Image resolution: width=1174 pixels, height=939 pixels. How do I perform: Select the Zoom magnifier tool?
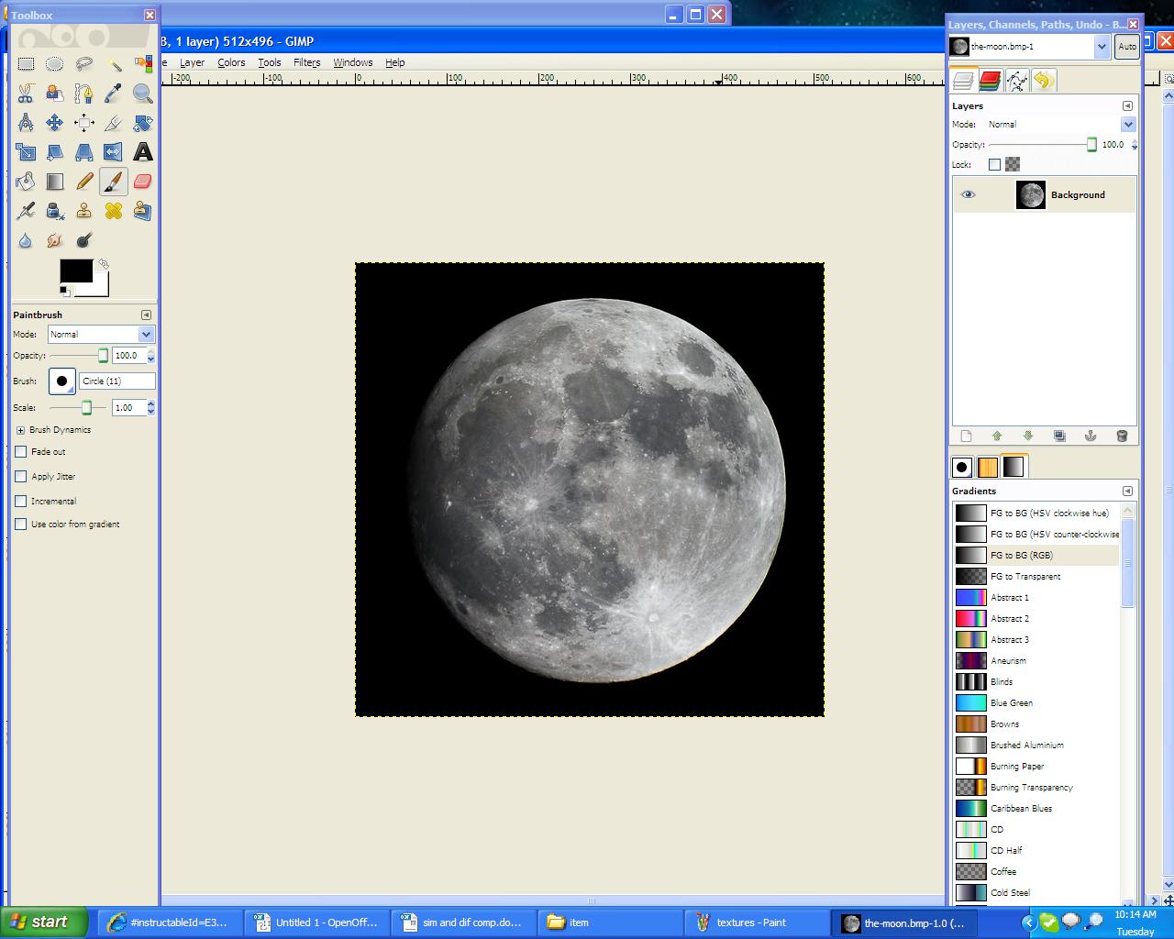point(142,94)
